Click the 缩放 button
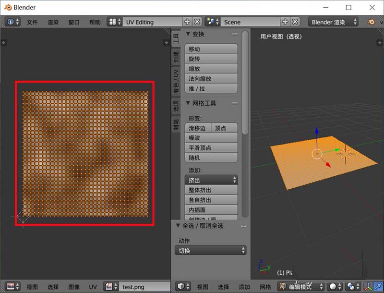The height and width of the screenshot is (293, 384). coord(211,69)
